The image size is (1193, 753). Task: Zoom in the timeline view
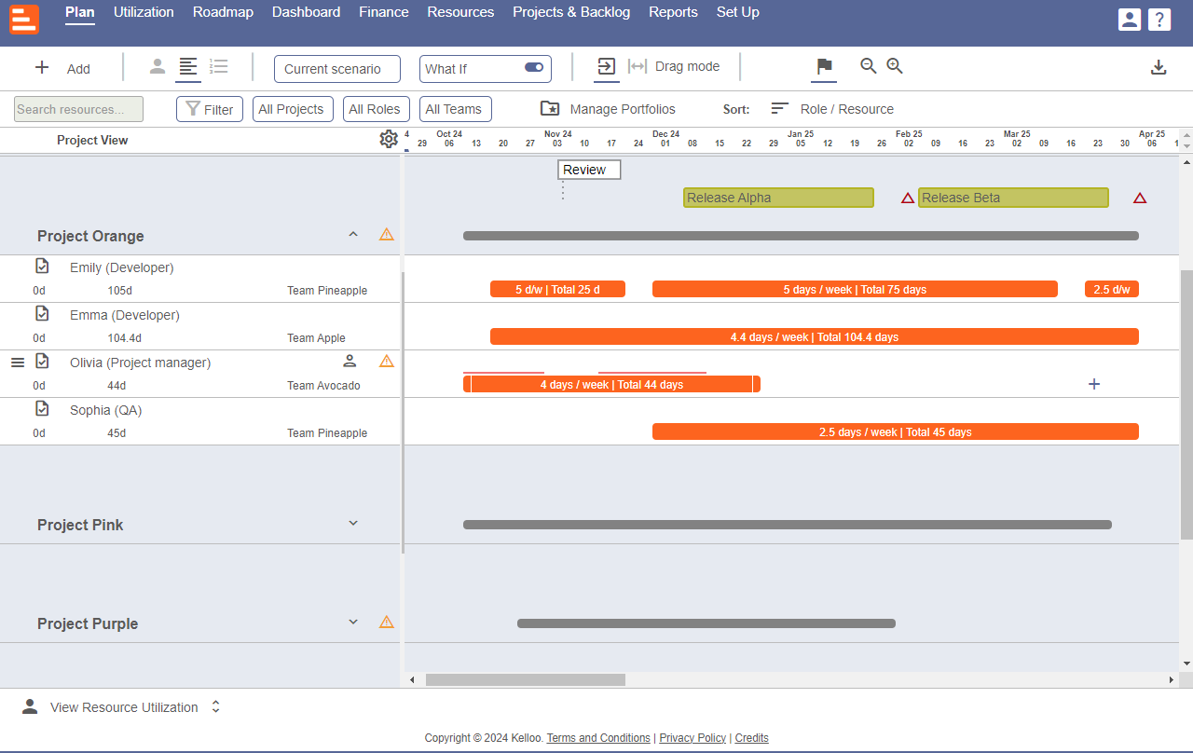tap(895, 66)
